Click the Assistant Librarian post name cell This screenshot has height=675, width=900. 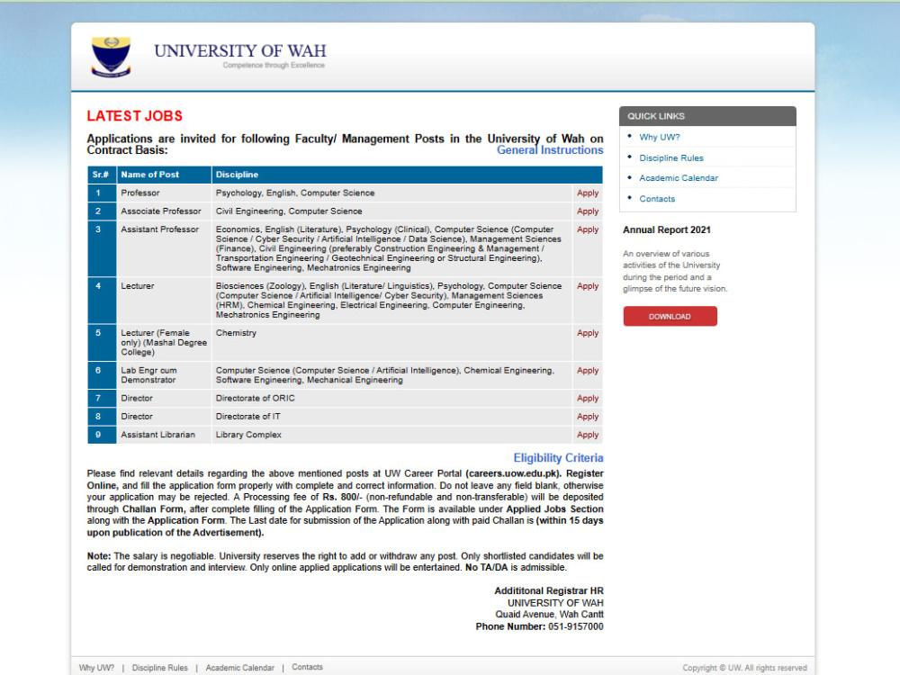point(164,435)
